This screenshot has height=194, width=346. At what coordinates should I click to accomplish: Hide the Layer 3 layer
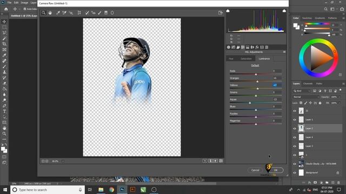tap(295, 146)
